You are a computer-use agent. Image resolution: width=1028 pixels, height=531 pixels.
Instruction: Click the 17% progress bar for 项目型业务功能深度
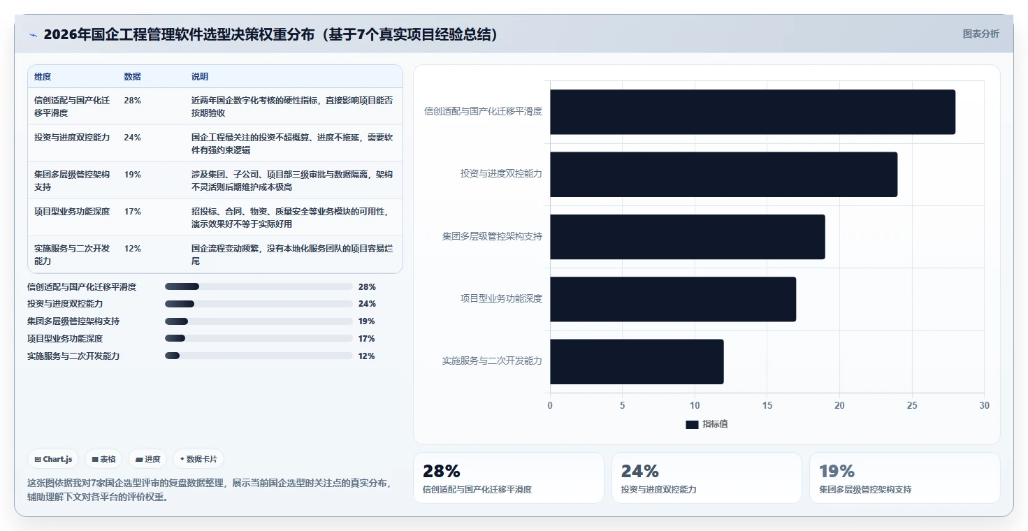[x=259, y=338]
